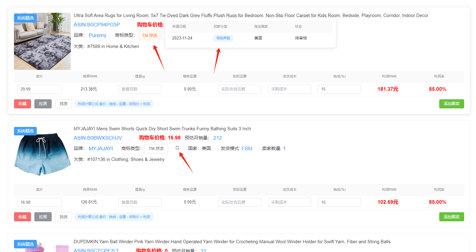Click the 实际发货运费 field for the rug

pyautogui.click(x=240, y=89)
